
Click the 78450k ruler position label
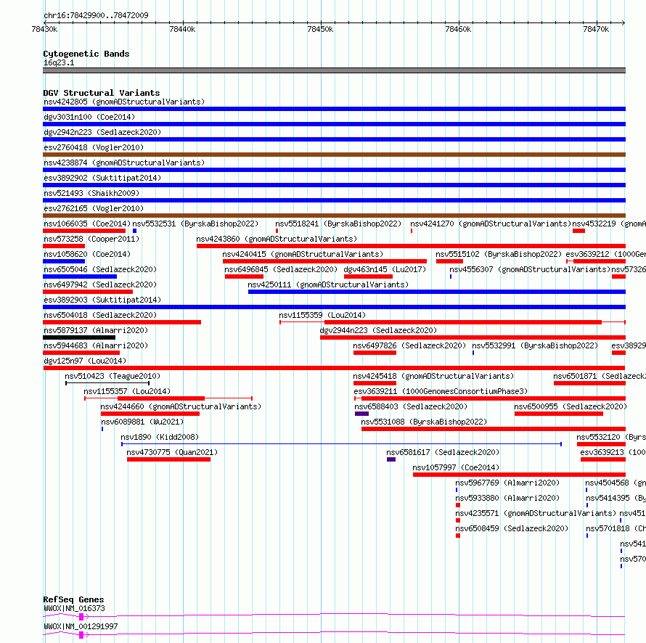click(320, 29)
